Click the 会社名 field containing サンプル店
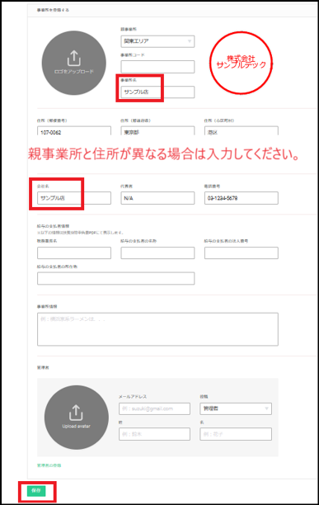The image size is (319, 505). coord(74,198)
